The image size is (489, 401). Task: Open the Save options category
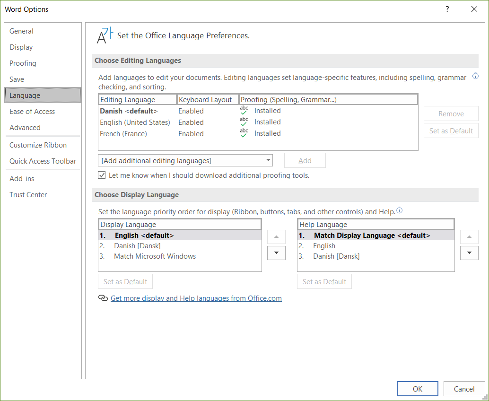tap(43, 79)
